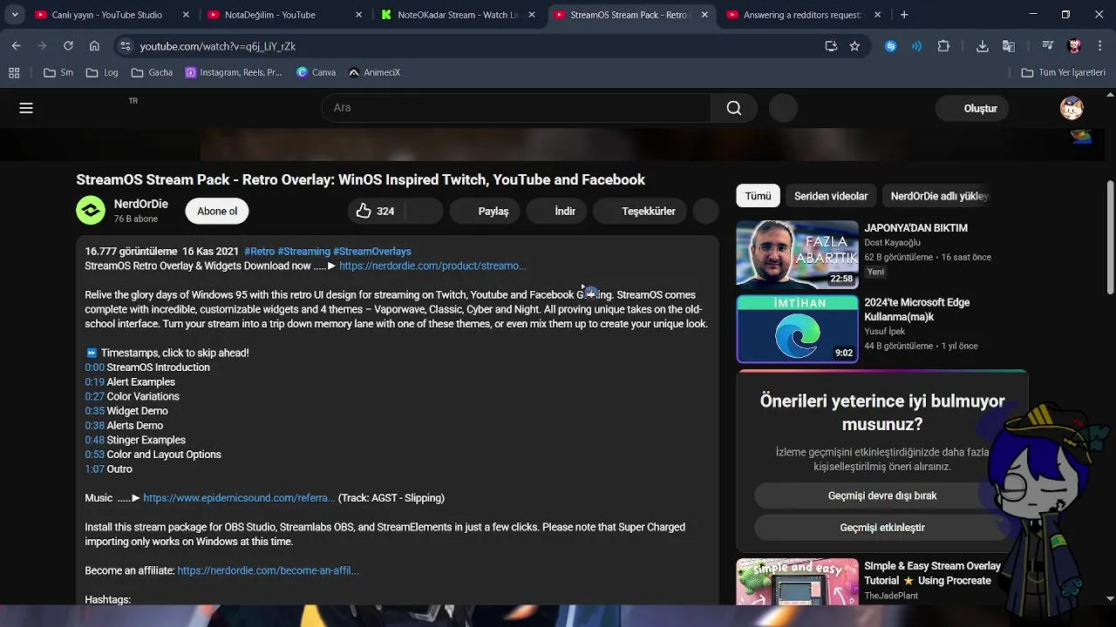Show browser downloads
1116x627 pixels.
[983, 46]
